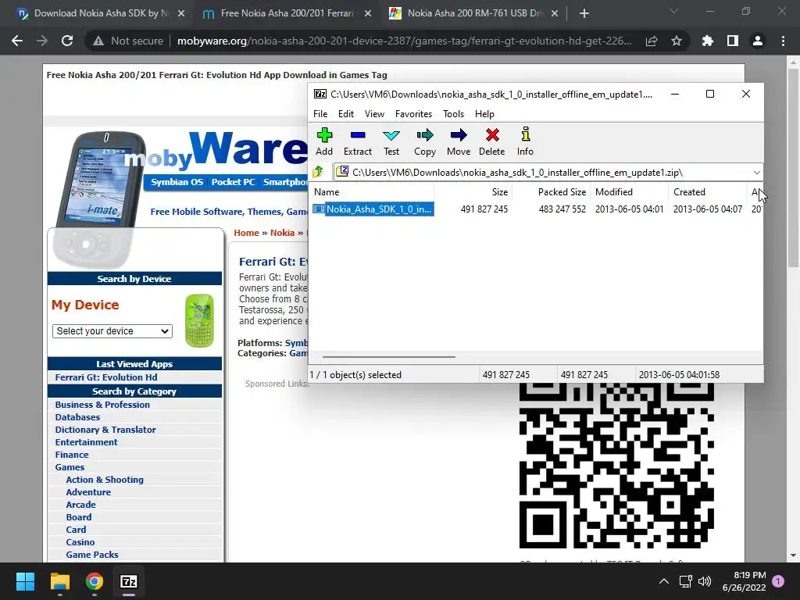The width and height of the screenshot is (800, 600).
Task: Toggle Chrome side panel icon
Action: click(x=733, y=41)
